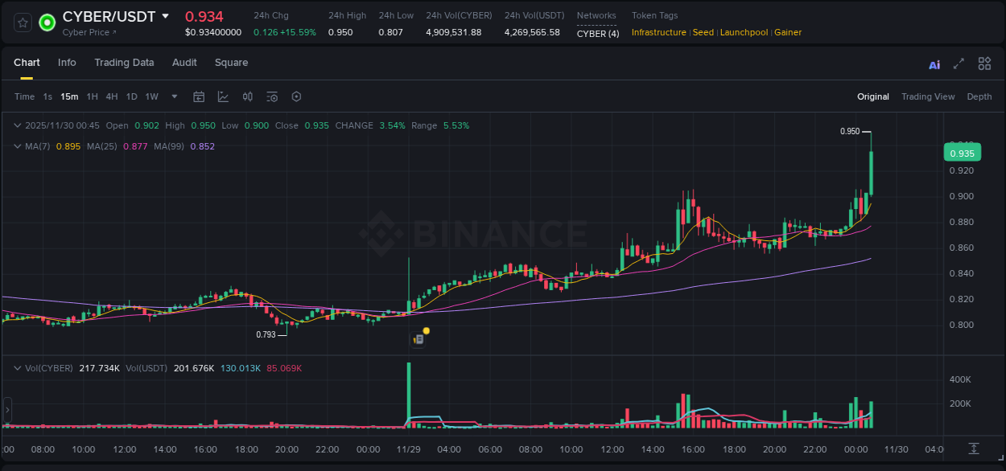Open the widgets layout icon
Image resolution: width=1006 pixels, height=471 pixels.
click(x=984, y=63)
